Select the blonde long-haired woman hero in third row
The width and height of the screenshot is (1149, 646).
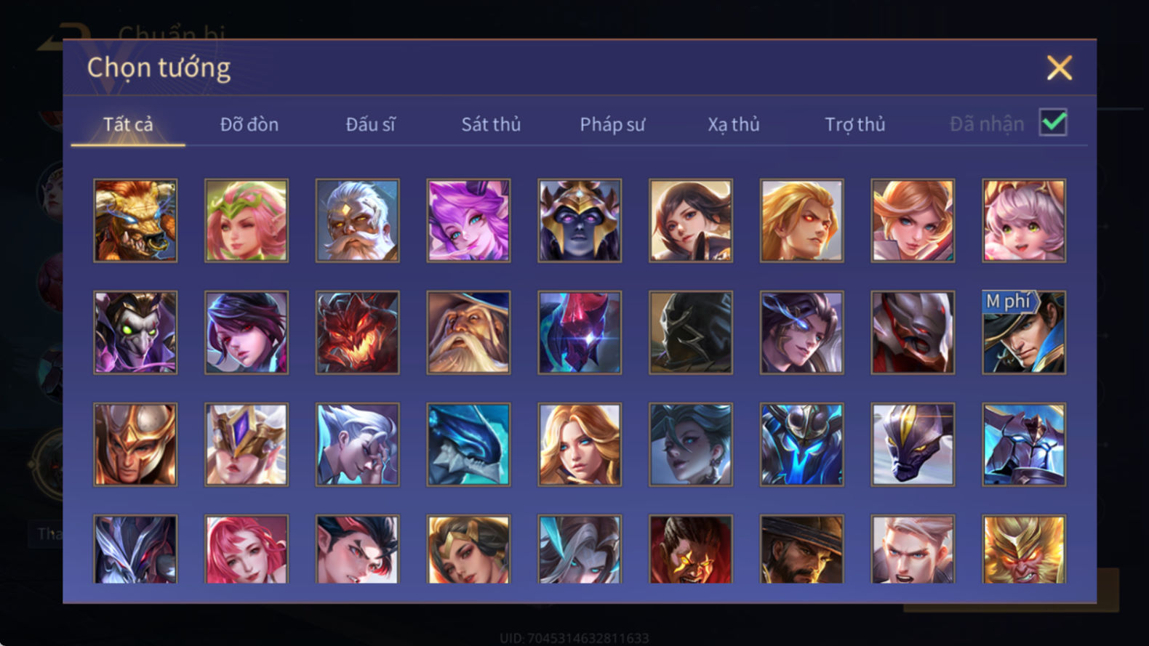tap(580, 445)
